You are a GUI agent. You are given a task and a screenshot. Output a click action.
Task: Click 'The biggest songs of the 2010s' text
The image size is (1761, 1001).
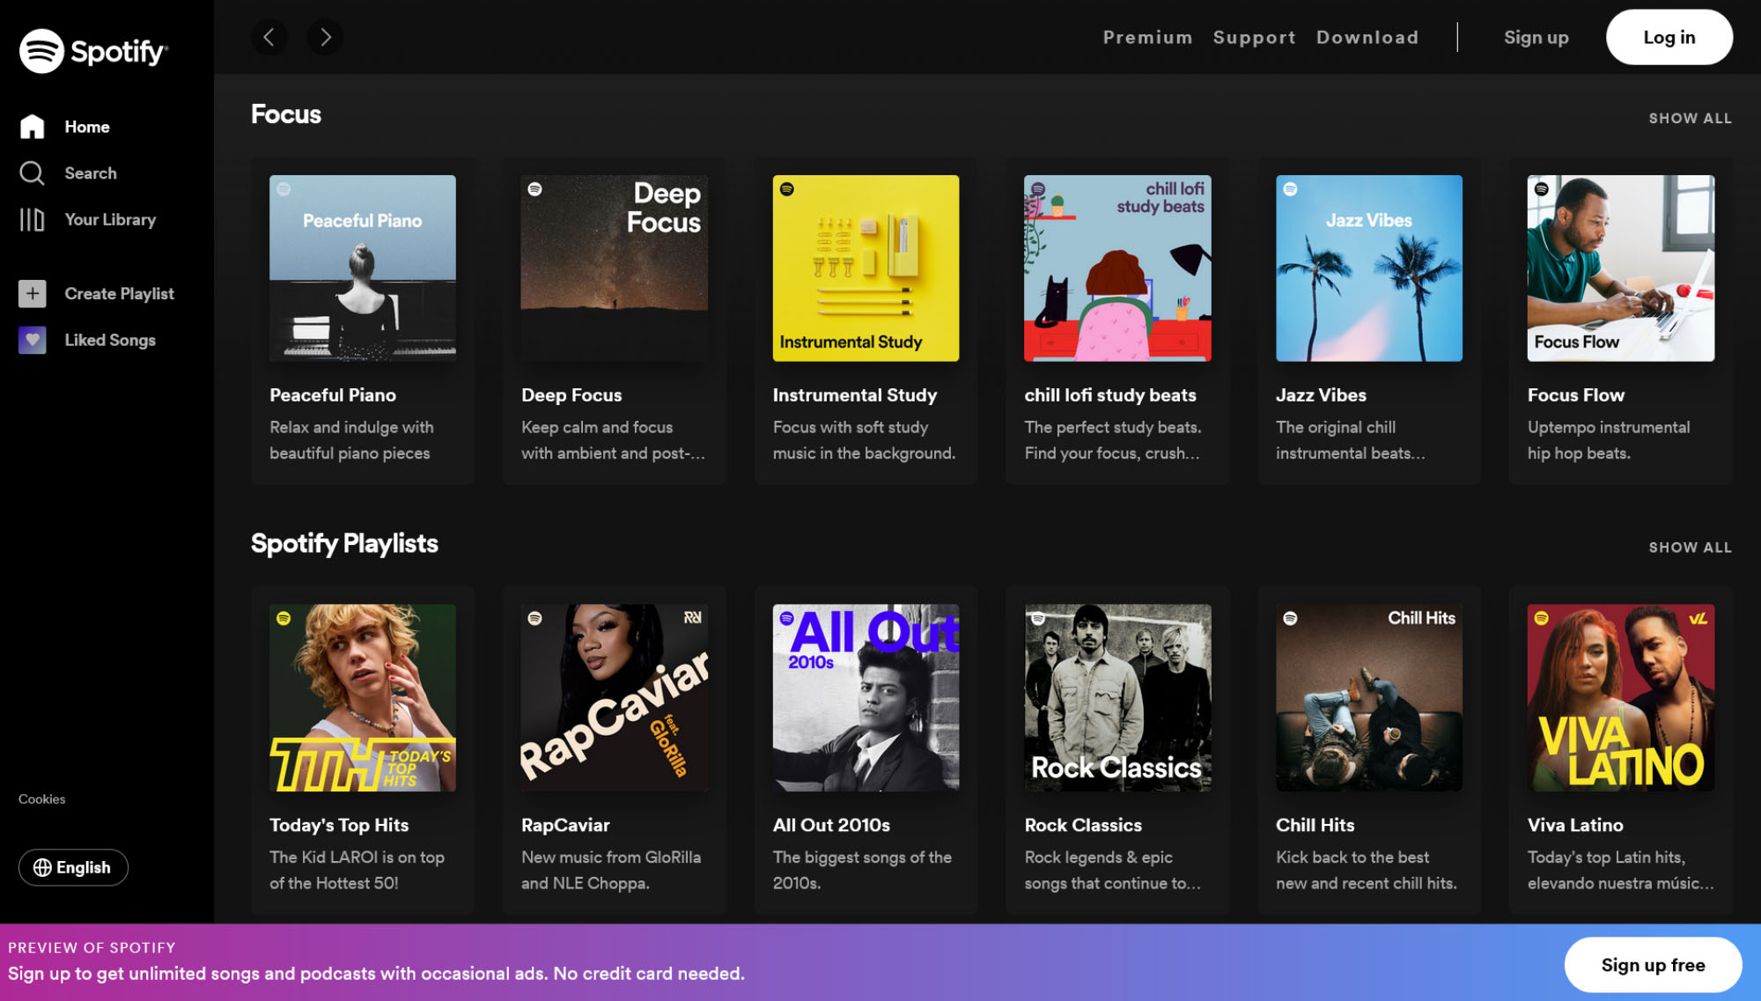point(862,870)
